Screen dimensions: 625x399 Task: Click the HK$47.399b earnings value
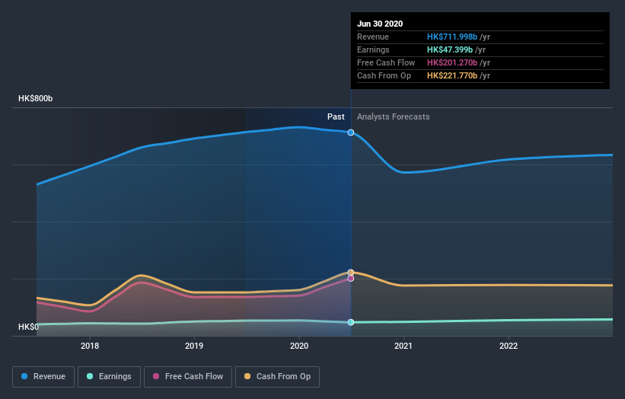tap(450, 49)
